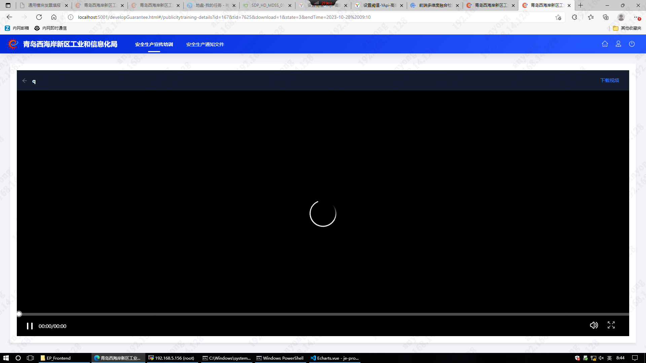Open browser account profile
Image resolution: width=646 pixels, height=363 pixels.
(x=621, y=17)
